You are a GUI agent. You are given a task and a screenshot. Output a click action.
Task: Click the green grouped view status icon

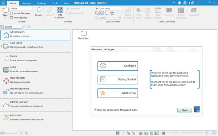[133, 133]
